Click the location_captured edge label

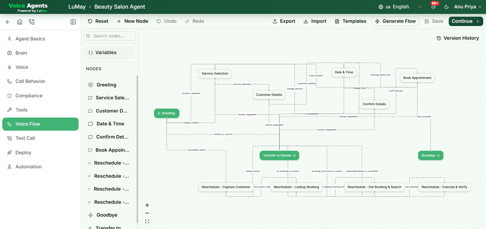point(191,93)
